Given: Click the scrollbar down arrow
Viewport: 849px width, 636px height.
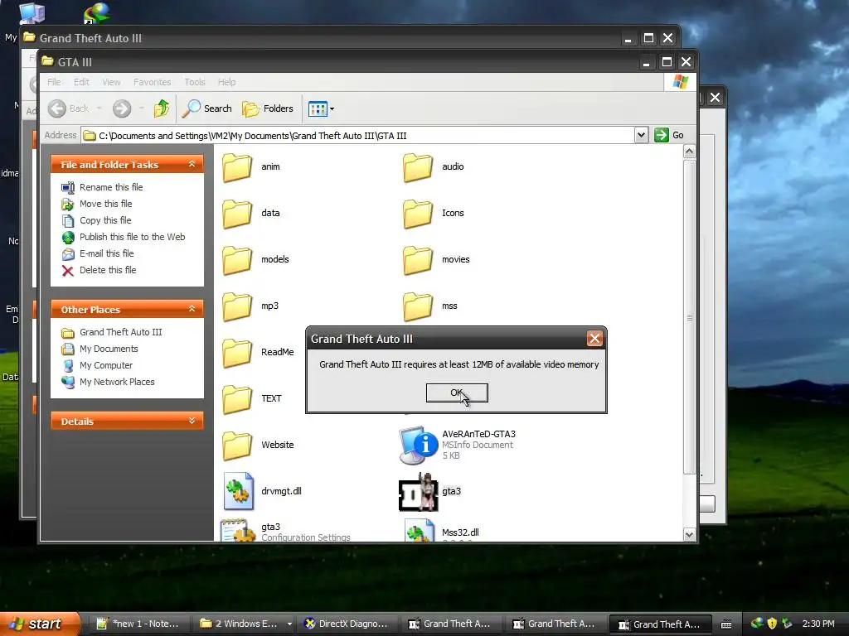Looking at the screenshot, I should coord(689,534).
